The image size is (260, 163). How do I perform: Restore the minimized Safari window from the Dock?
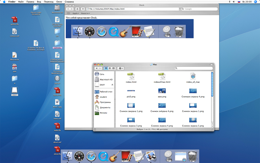click(181, 156)
